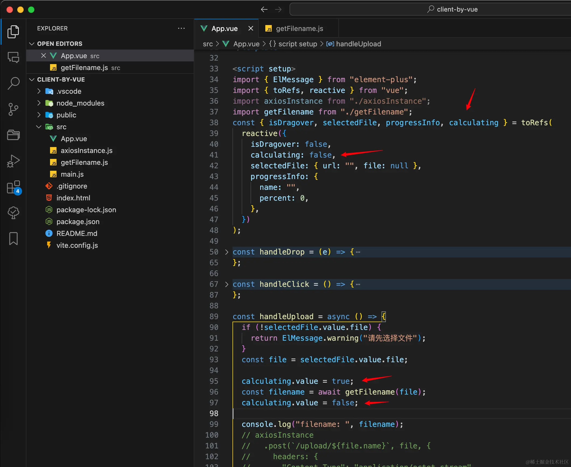The width and height of the screenshot is (571, 467).
Task: Open the Extensions view with badge
Action: [13, 187]
